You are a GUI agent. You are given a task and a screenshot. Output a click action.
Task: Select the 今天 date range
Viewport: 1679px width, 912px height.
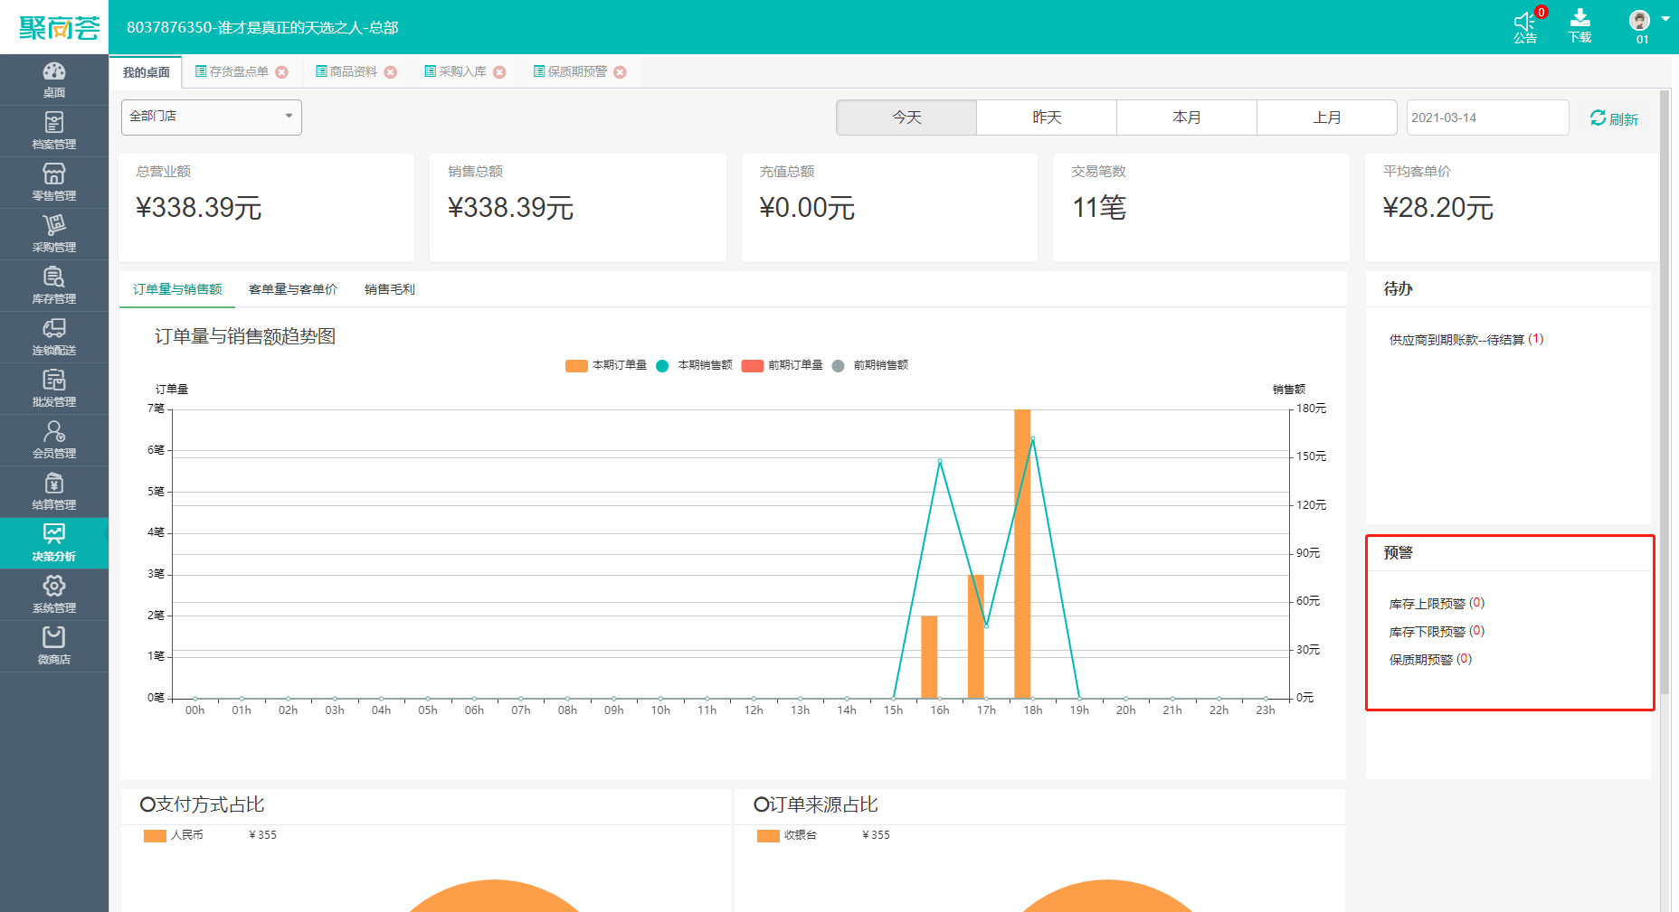click(906, 118)
